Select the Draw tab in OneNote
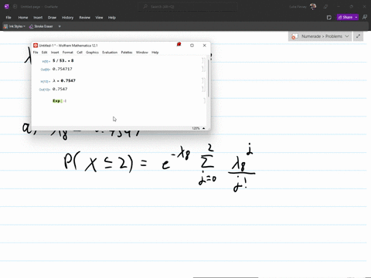This screenshot has width=371, height=278. tap(52, 18)
